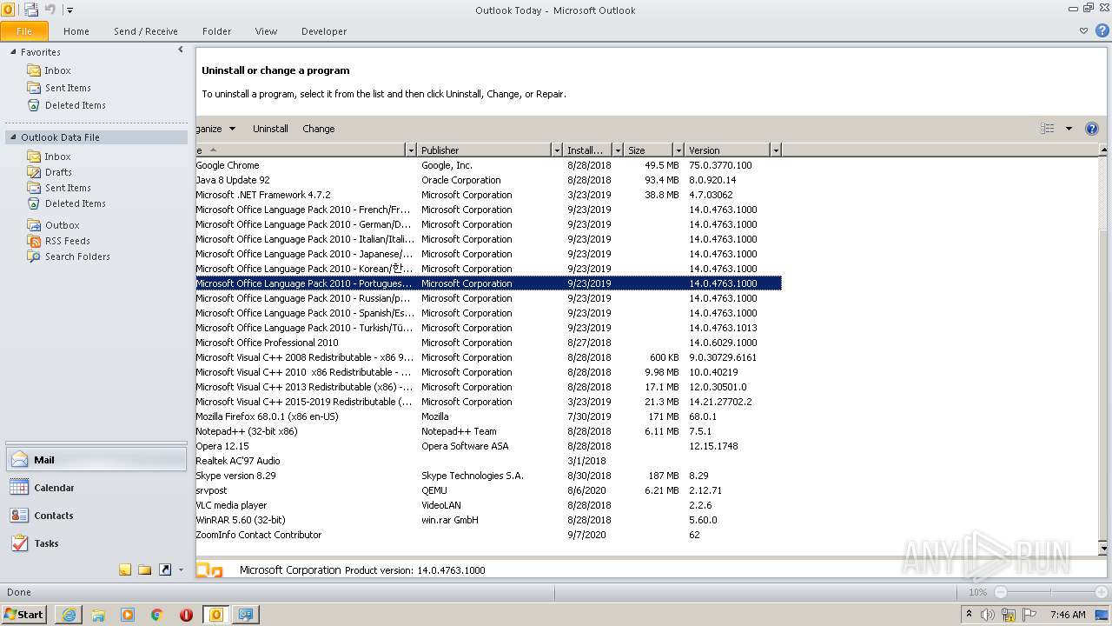The image size is (1112, 626).
Task: Open the Installed On column dropdown
Action: pyautogui.click(x=618, y=150)
